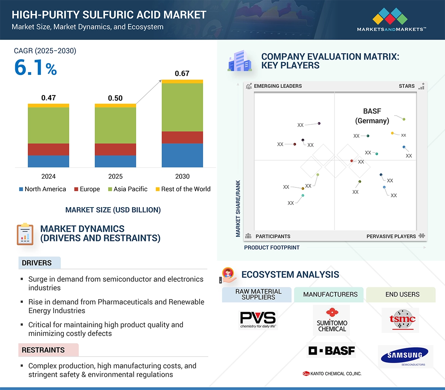Click the Ecosystem Analysis hand icon
The image size is (445, 390).
[x=228, y=275]
